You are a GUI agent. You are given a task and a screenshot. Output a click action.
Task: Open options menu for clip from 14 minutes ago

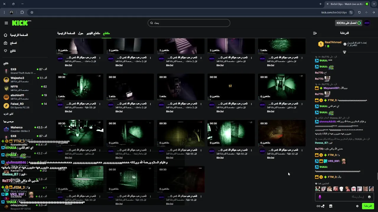pyautogui.click(x=201, y=196)
